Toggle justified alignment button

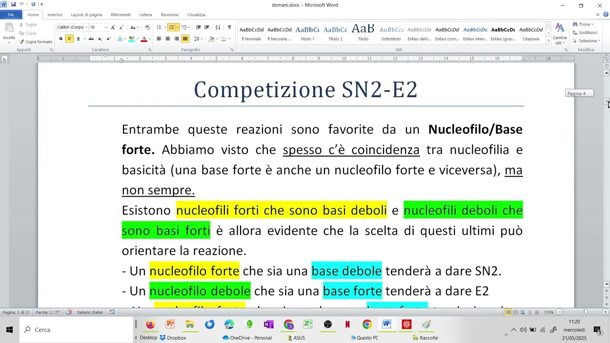click(185, 39)
